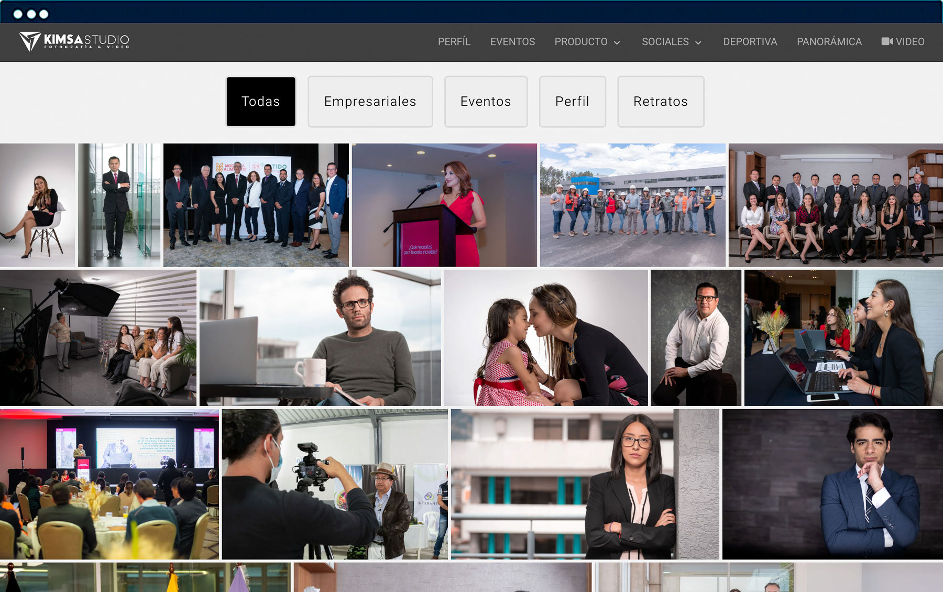Viewport: 943px width, 592px height.
Task: Open photo of woman seated on white chair
Action: point(37,205)
